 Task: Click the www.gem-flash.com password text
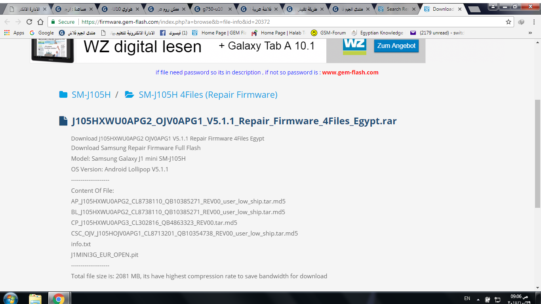pyautogui.click(x=350, y=72)
